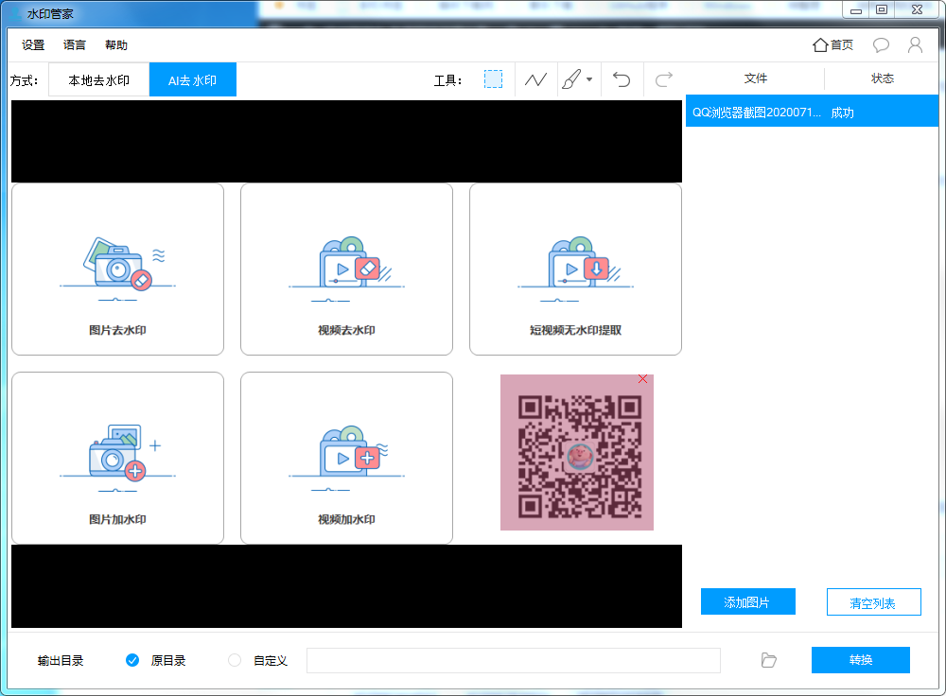Browse output folder with folder icon

[x=768, y=660]
